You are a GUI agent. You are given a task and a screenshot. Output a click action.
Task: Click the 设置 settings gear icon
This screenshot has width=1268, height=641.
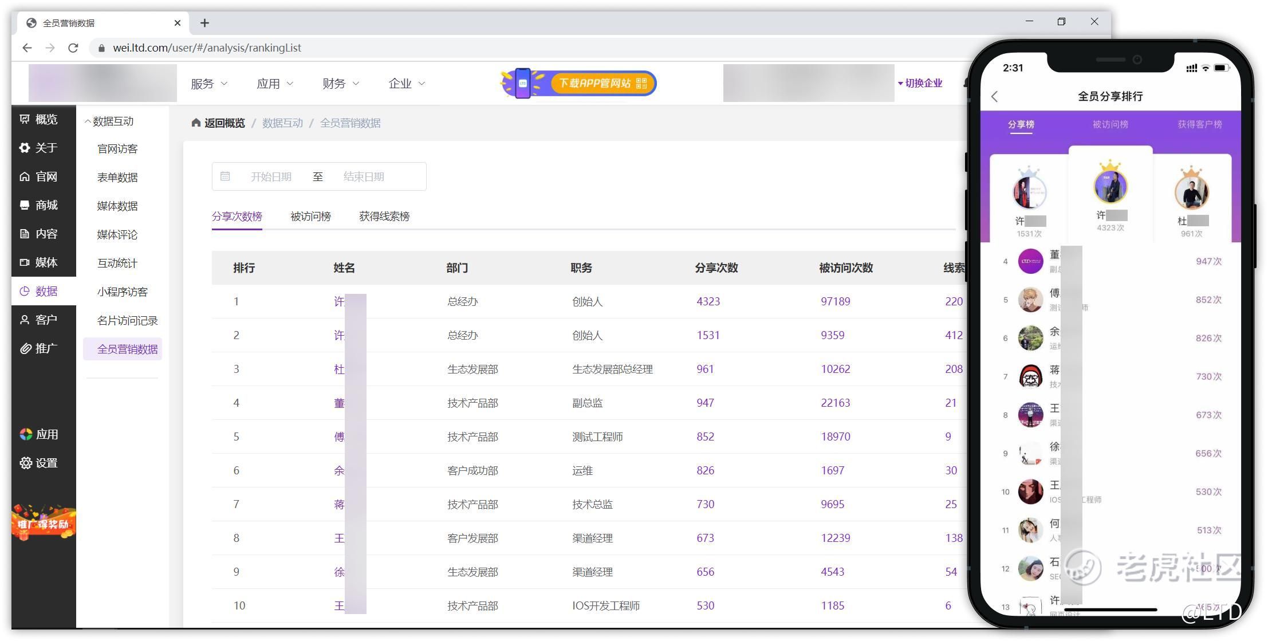pyautogui.click(x=26, y=463)
